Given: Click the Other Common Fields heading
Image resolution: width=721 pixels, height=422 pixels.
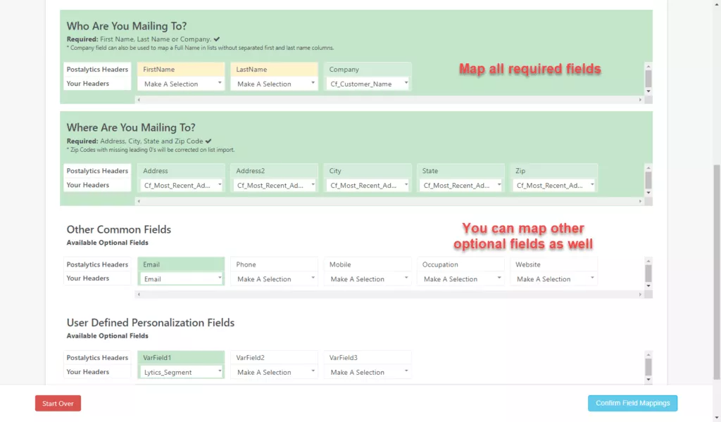Looking at the screenshot, I should (118, 229).
